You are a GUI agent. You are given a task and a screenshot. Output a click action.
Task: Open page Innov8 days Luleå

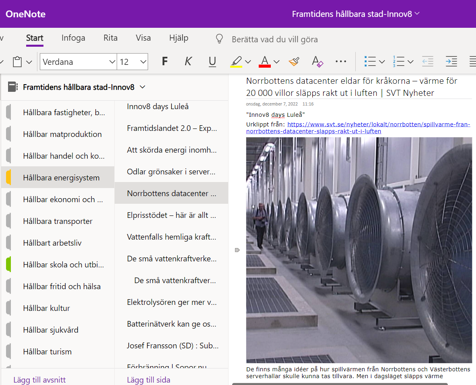[171, 106]
